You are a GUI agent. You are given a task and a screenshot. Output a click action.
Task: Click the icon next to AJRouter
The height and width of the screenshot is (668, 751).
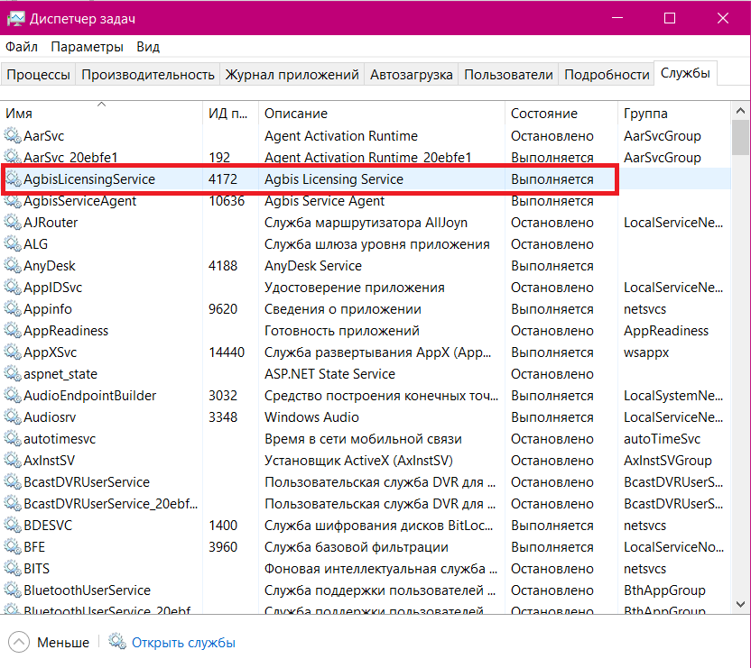pos(13,223)
